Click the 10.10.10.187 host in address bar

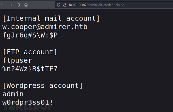(77, 5)
